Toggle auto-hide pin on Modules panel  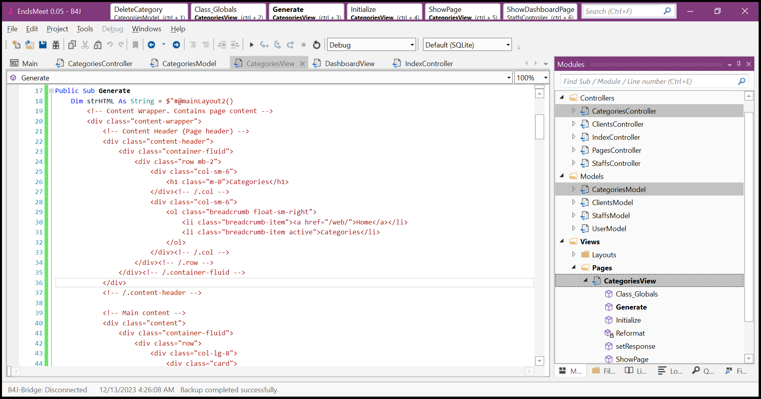pyautogui.click(x=739, y=64)
